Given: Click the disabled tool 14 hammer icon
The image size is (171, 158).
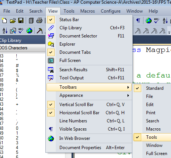Looking at the screenshot, I should [x=146, y=31].
